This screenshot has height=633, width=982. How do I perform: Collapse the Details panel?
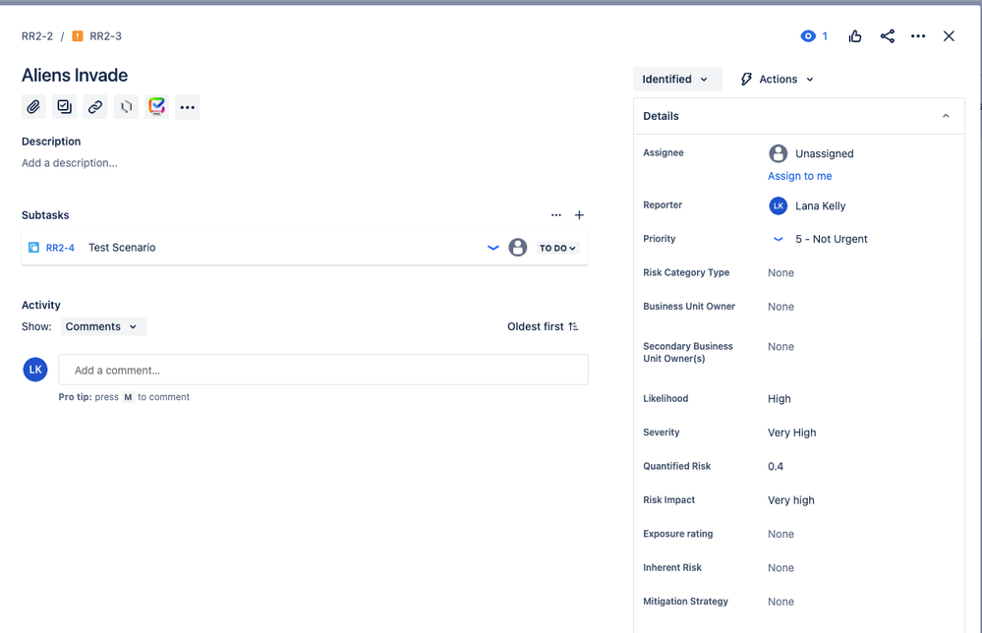[x=946, y=116]
